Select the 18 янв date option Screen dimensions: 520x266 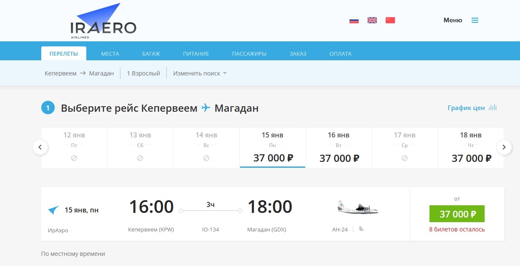coord(471,148)
